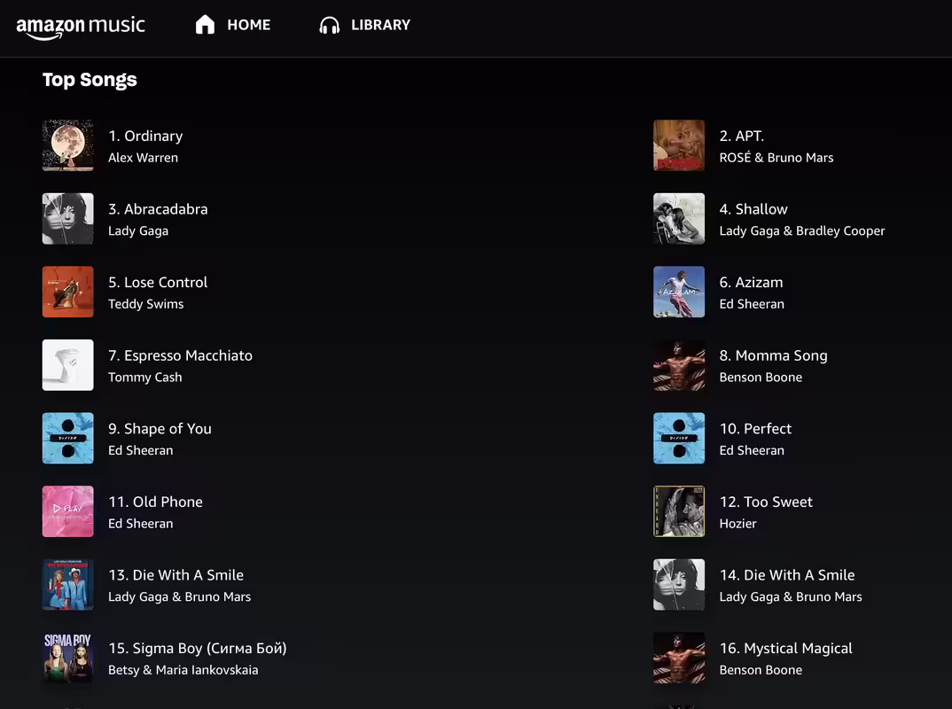Select song title 15. Sigma Boy
952x709 pixels.
click(x=198, y=649)
